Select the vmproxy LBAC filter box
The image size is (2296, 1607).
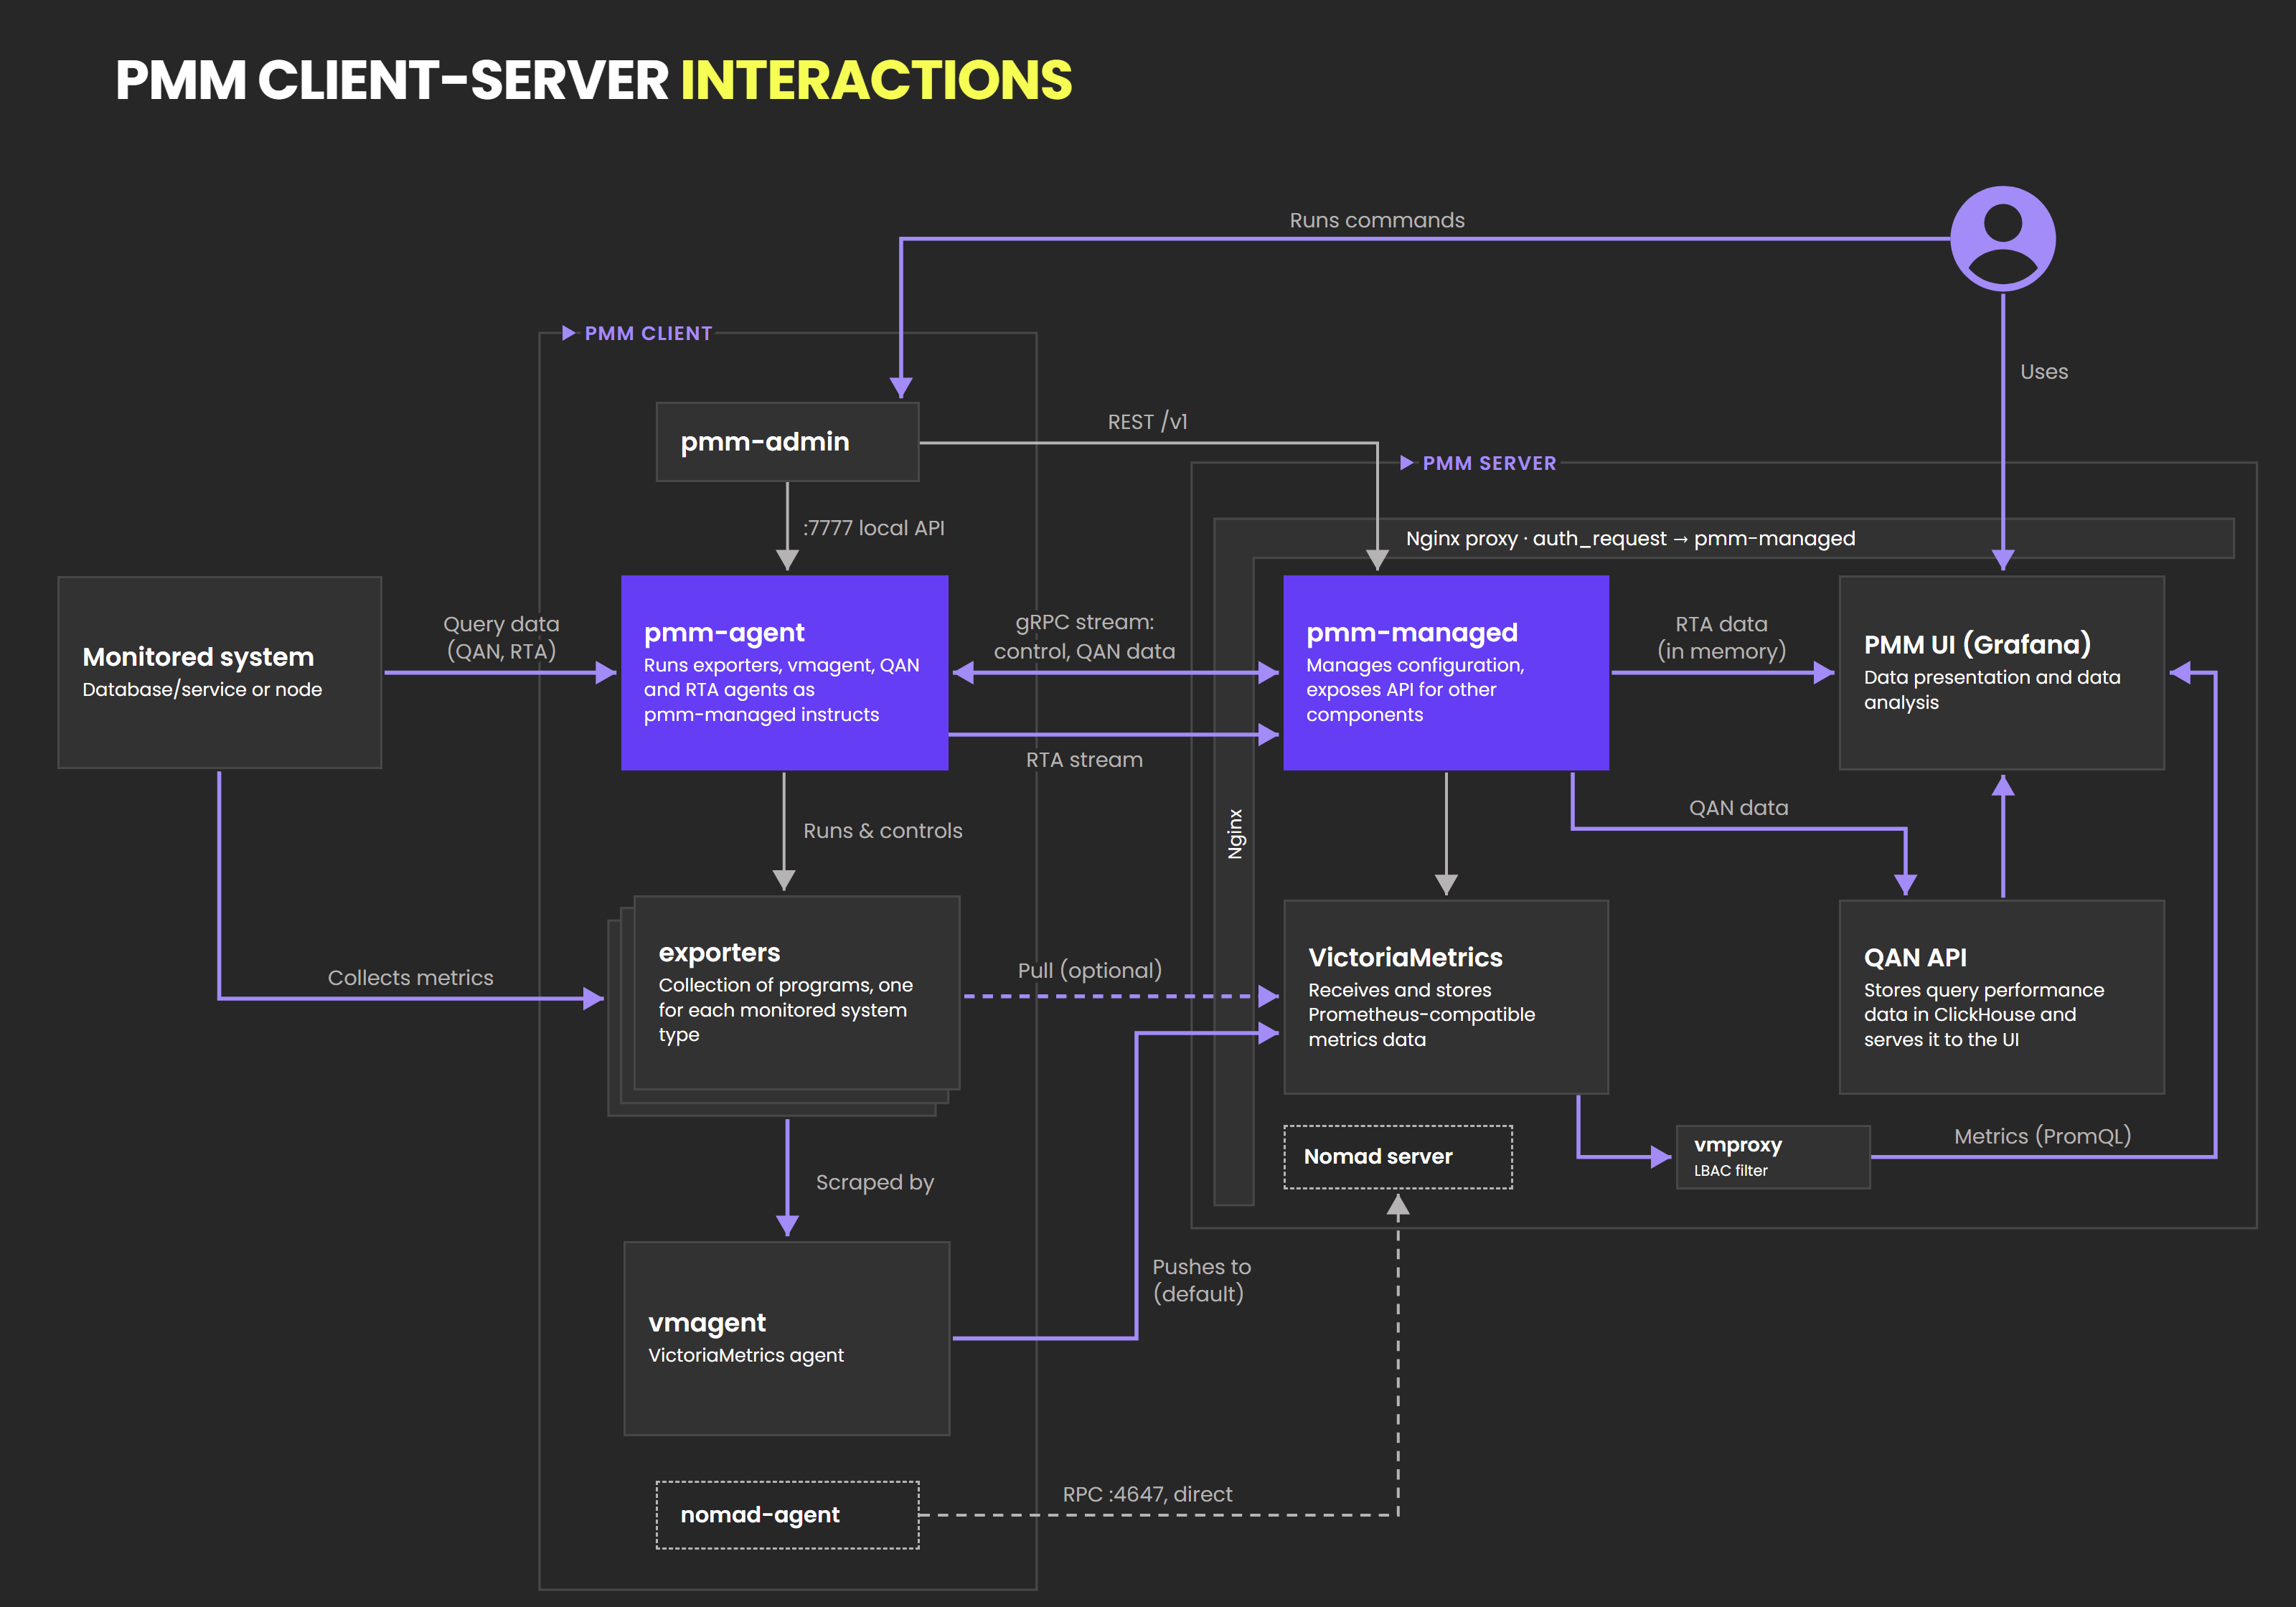pos(1773,1157)
